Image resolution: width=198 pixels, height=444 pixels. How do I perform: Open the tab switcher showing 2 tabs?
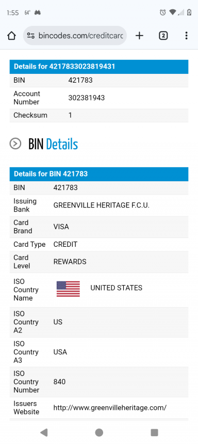[x=163, y=36]
